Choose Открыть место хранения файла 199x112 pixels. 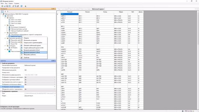(33, 43)
